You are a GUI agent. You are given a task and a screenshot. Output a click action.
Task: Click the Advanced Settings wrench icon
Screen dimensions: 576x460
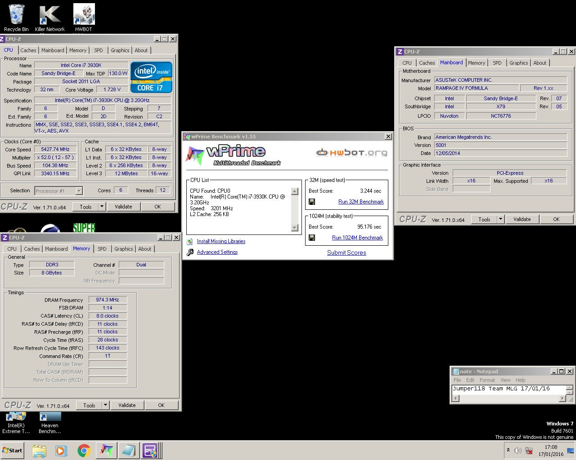190,252
